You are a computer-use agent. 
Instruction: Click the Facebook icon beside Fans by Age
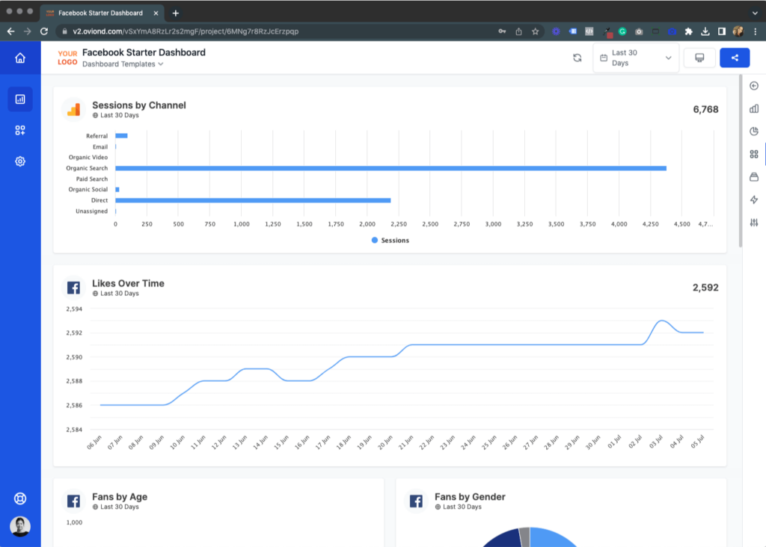(74, 501)
